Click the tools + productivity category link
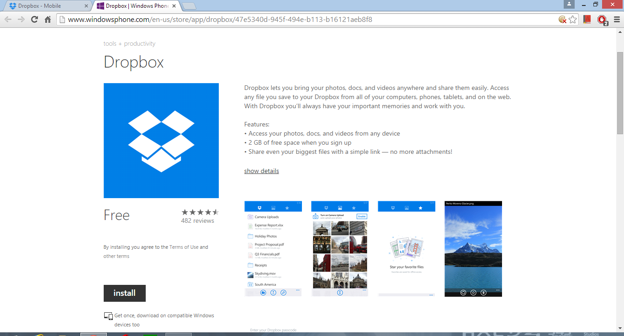This screenshot has height=336, width=624. click(x=129, y=44)
